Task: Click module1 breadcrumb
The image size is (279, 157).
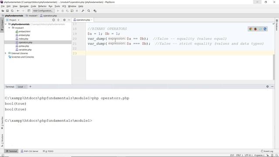Action: pyautogui.click(x=32, y=16)
